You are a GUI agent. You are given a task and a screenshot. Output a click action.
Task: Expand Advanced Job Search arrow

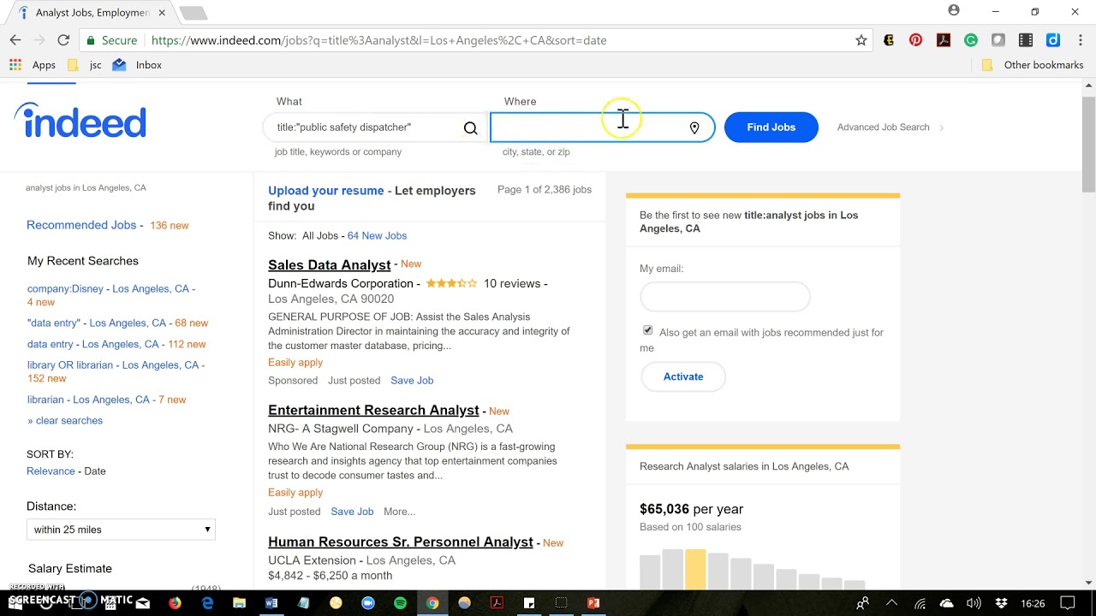[941, 127]
